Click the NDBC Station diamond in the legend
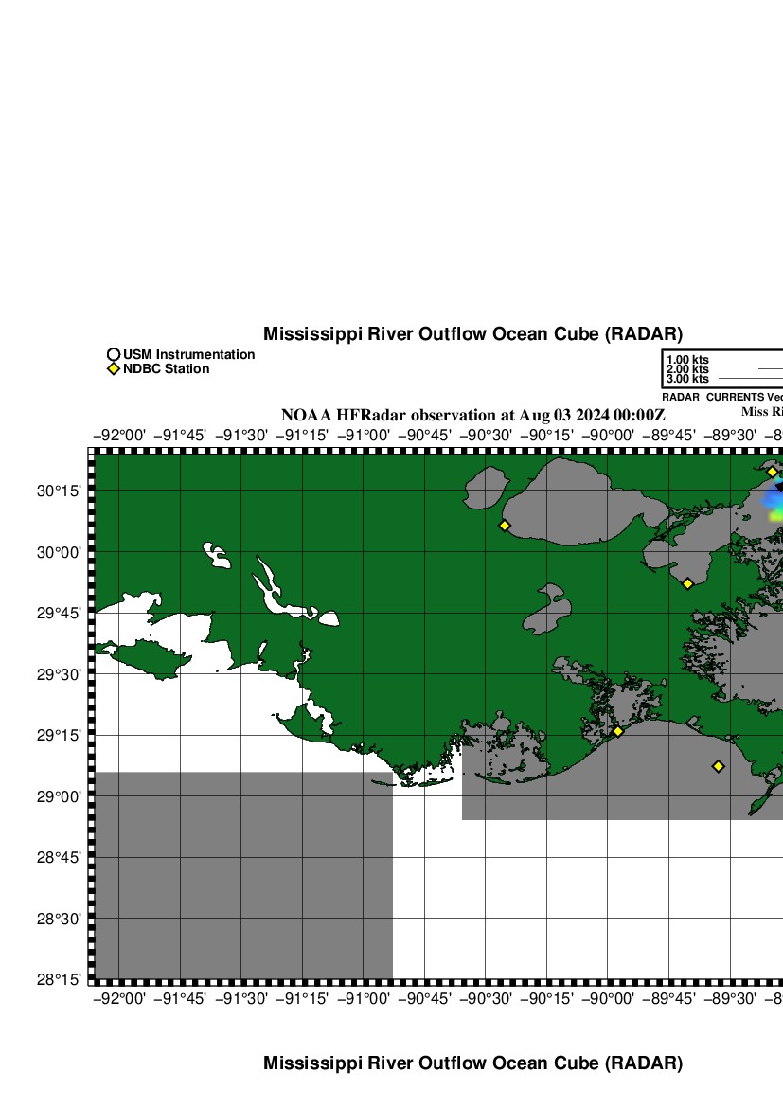This screenshot has height=1108, width=783. click(114, 368)
